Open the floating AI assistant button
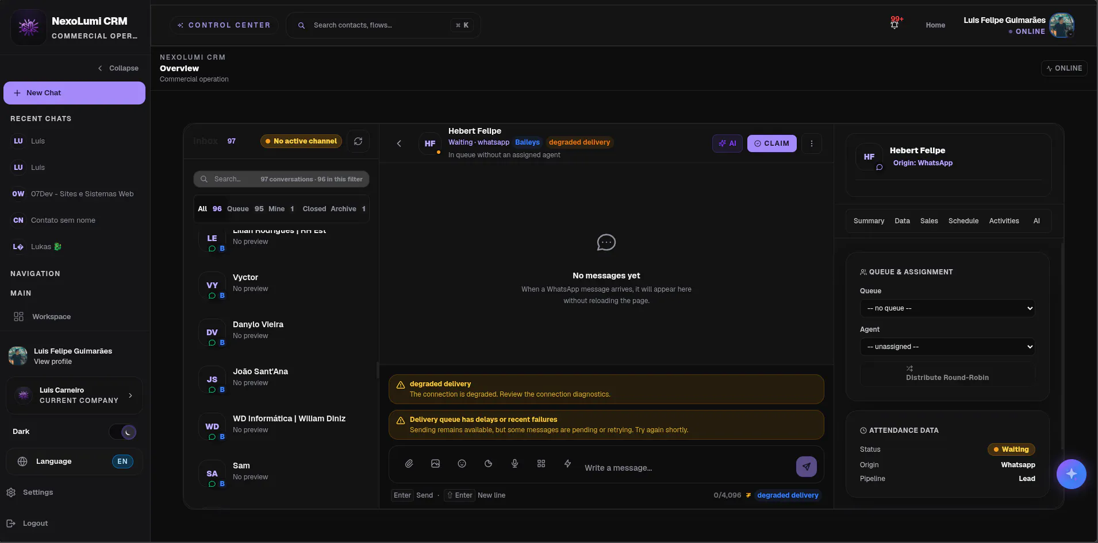Viewport: 1098px width, 543px height. (x=1072, y=474)
